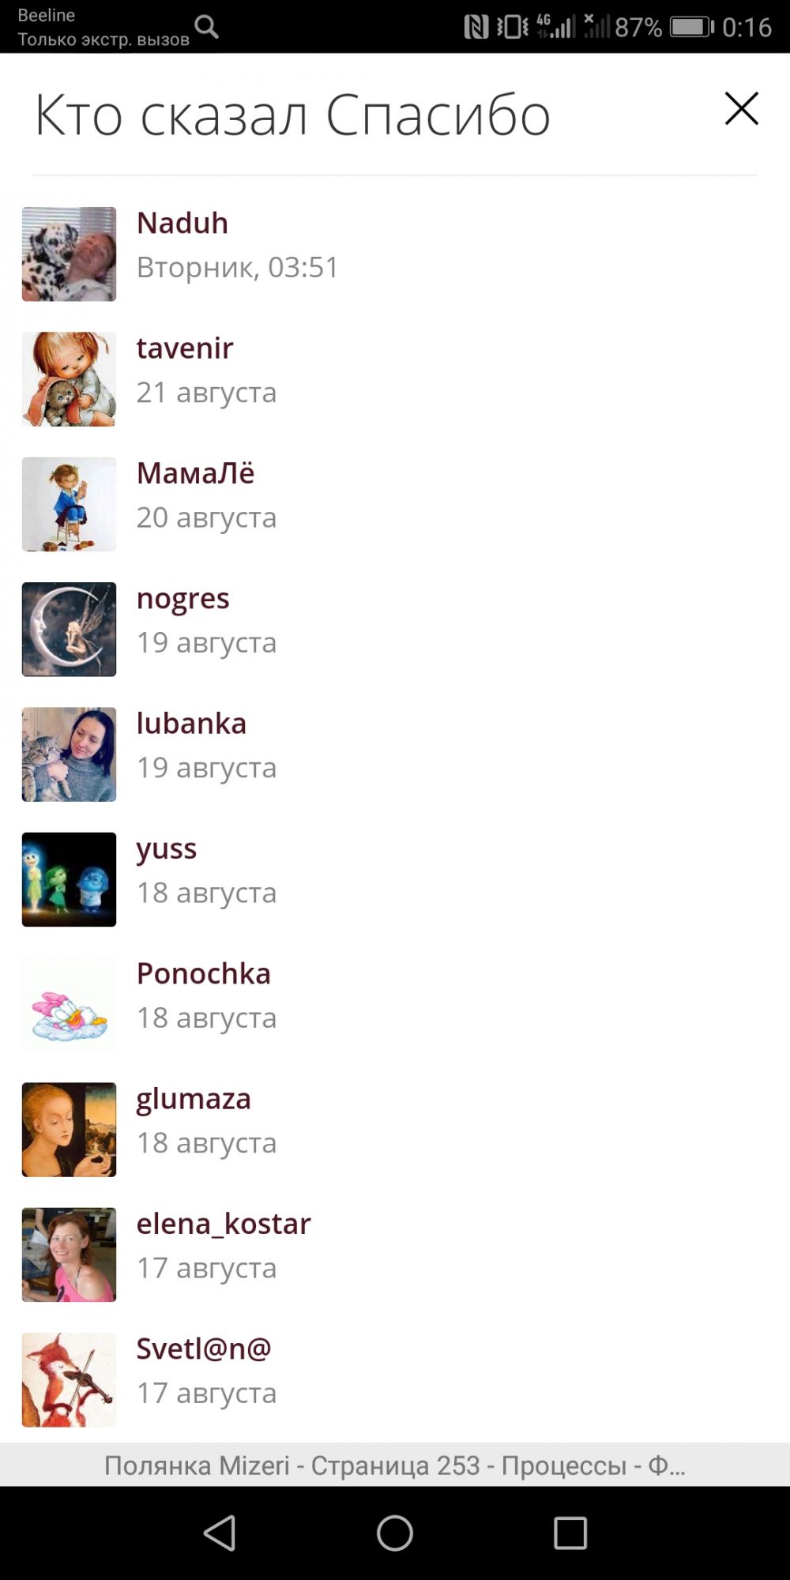Tap the 'Полянка Mizeri - Страница 253' page title bar
This screenshot has width=790, height=1580.
pyautogui.click(x=395, y=1465)
